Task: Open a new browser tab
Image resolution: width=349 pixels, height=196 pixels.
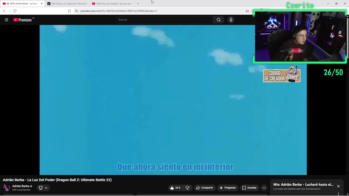Action: coord(138,4)
